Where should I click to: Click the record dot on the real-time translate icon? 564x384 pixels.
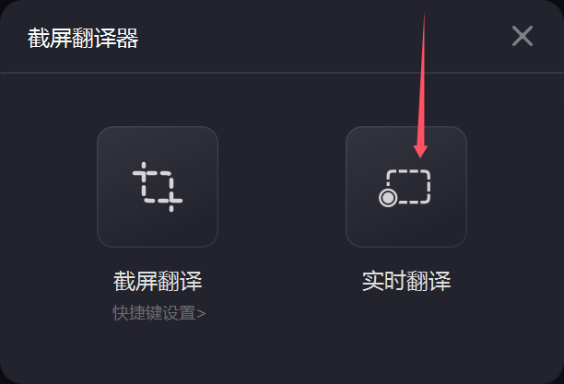388,198
